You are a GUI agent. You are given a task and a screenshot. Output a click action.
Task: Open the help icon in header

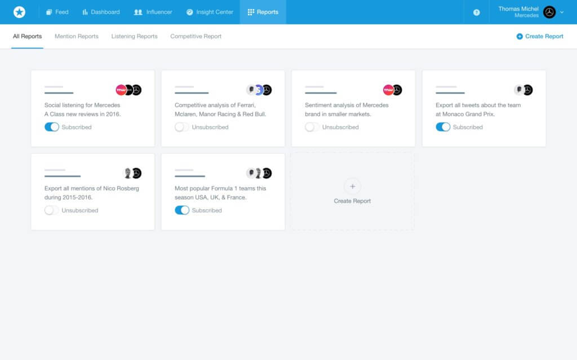pyautogui.click(x=476, y=12)
